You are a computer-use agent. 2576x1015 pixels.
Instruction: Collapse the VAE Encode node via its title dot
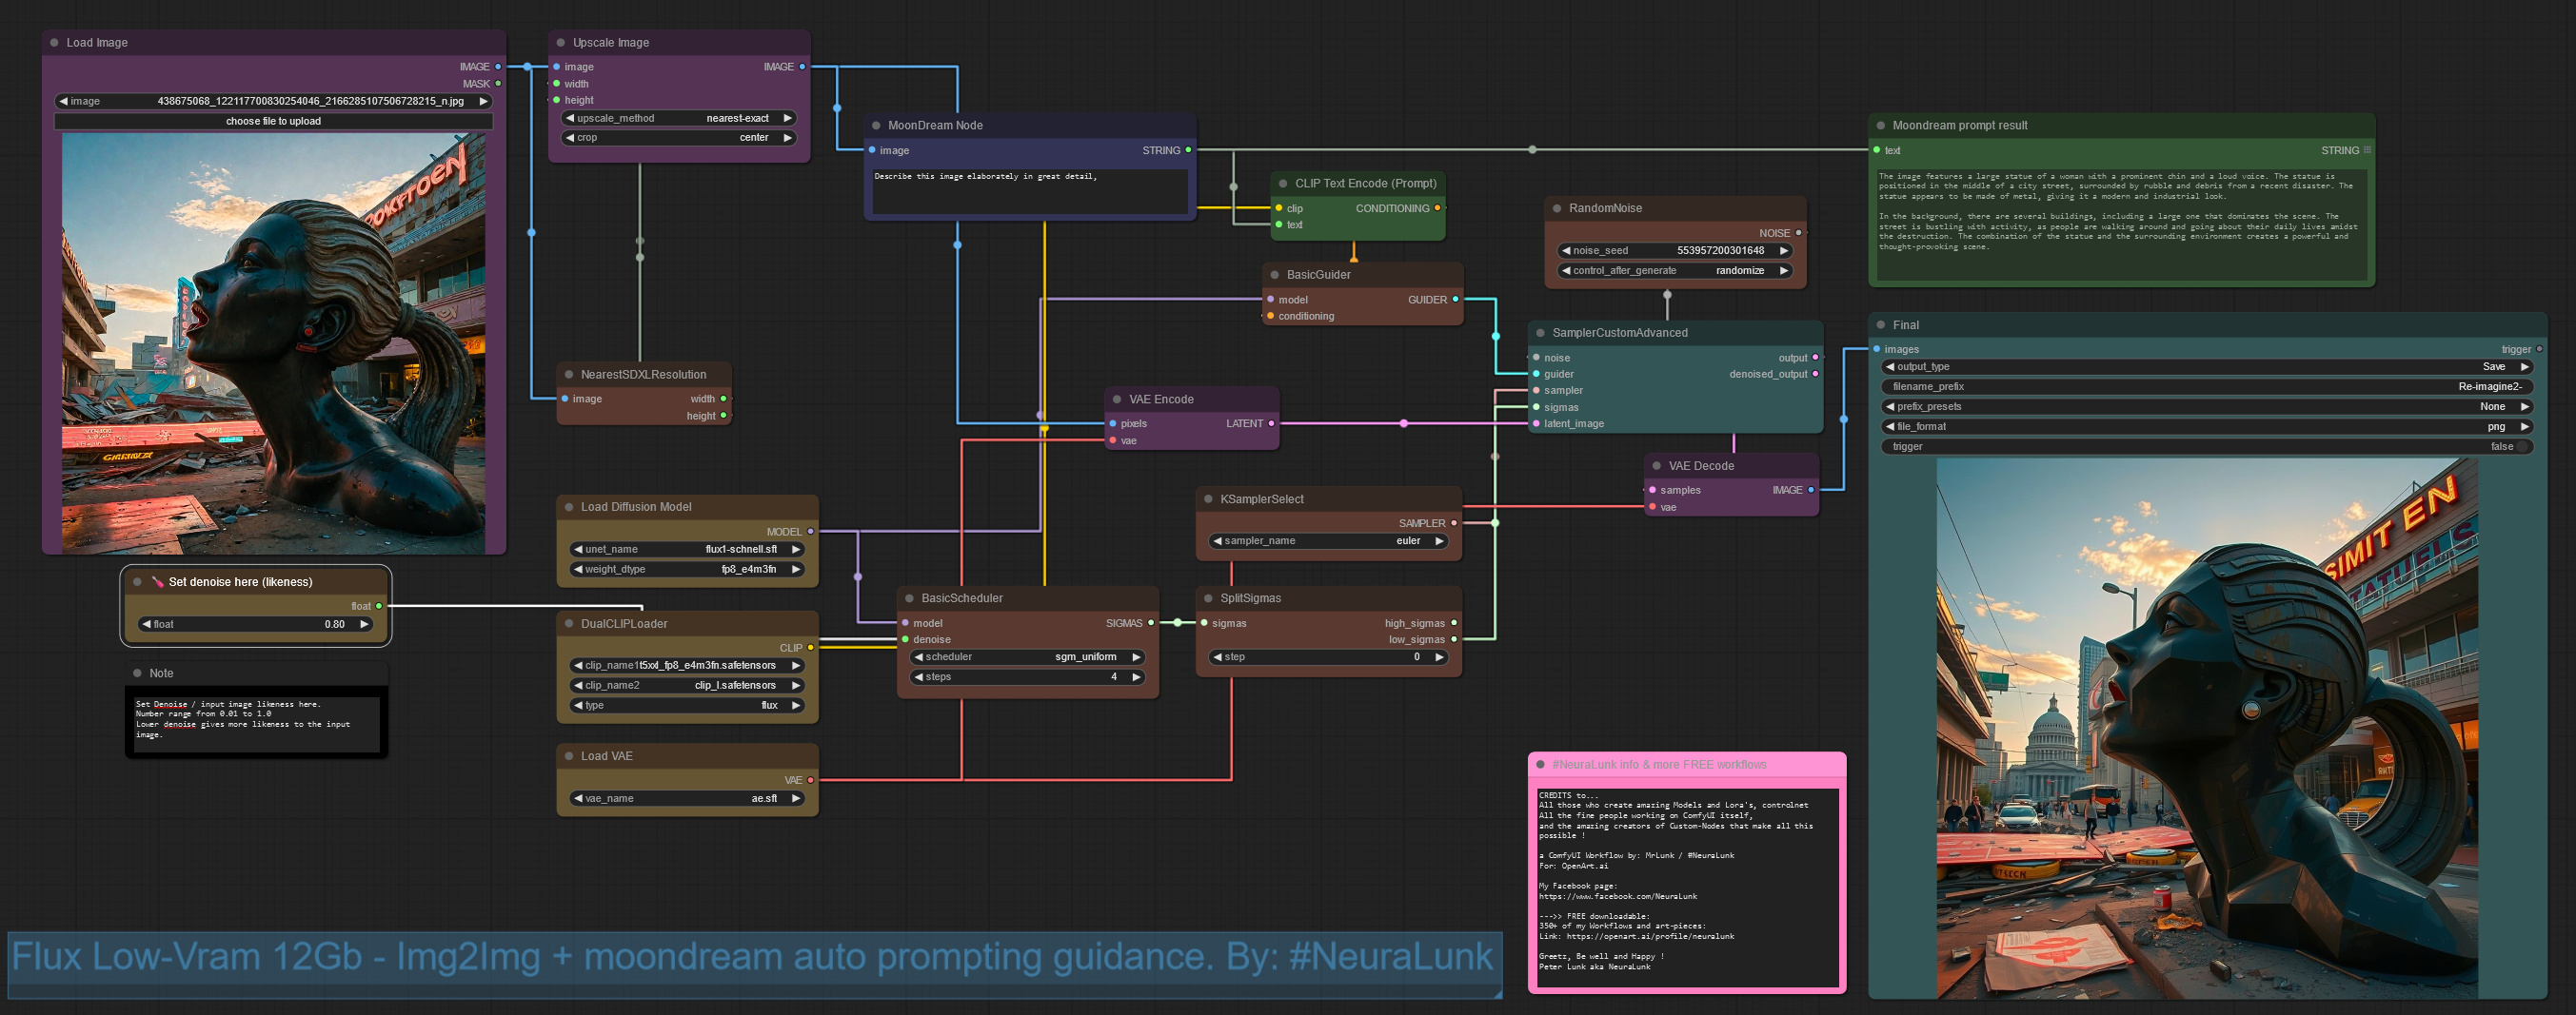pyautogui.click(x=1117, y=400)
